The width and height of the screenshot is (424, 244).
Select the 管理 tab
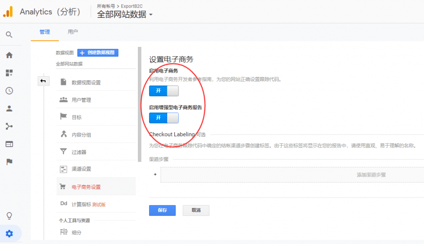[x=45, y=31]
